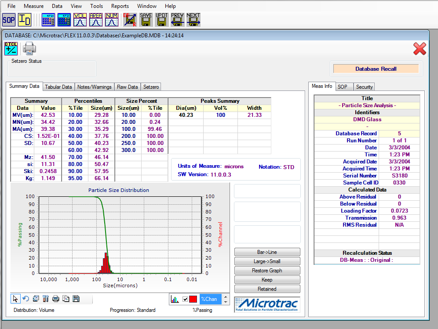Image resolution: width=438 pixels, height=329 pixels.
Task: Click the Peaks Summary width 21.33
Action: (255, 115)
